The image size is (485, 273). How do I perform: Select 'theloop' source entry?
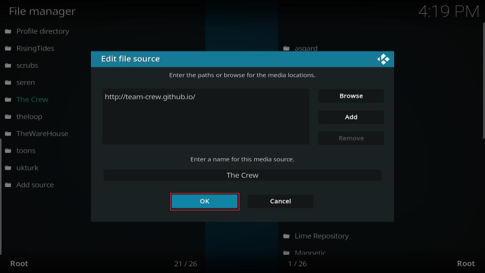click(x=29, y=116)
